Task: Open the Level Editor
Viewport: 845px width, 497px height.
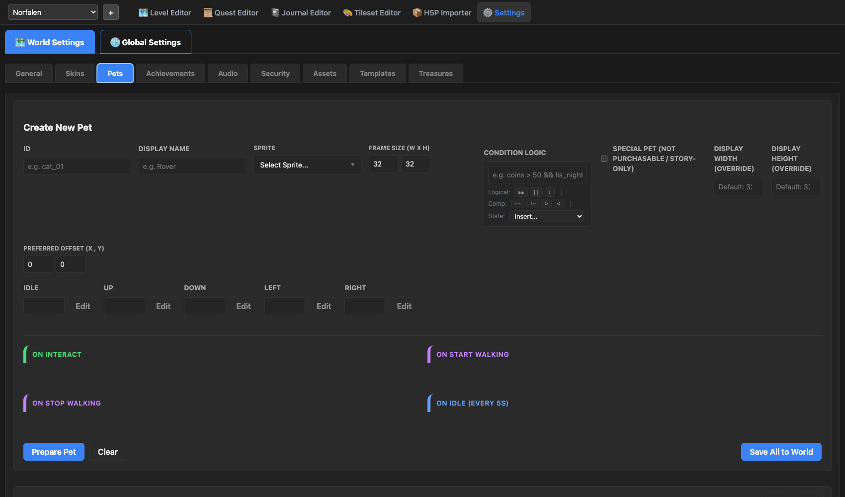Action: (x=165, y=12)
